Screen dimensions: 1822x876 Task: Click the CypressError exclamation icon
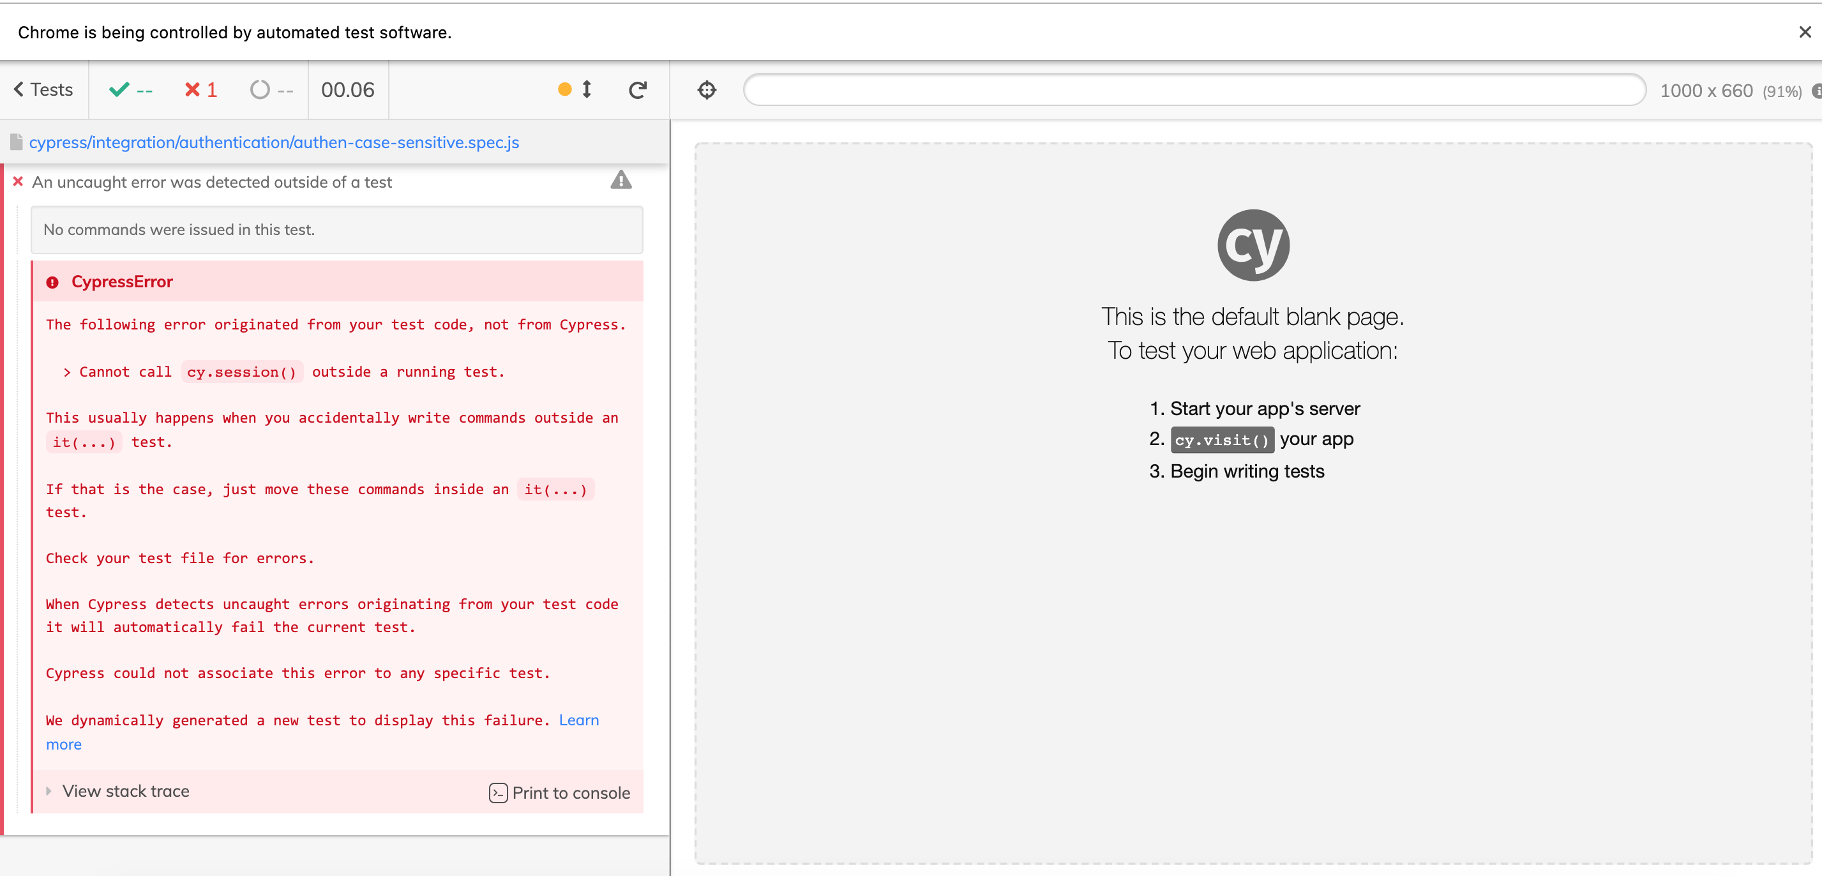52,282
